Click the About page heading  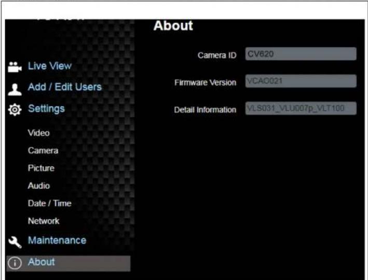pos(173,25)
